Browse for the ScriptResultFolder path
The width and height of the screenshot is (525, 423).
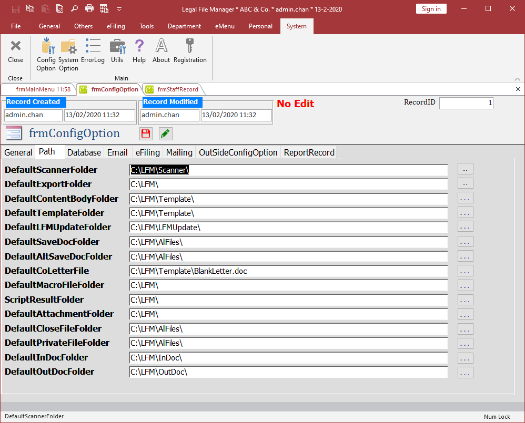click(x=465, y=300)
